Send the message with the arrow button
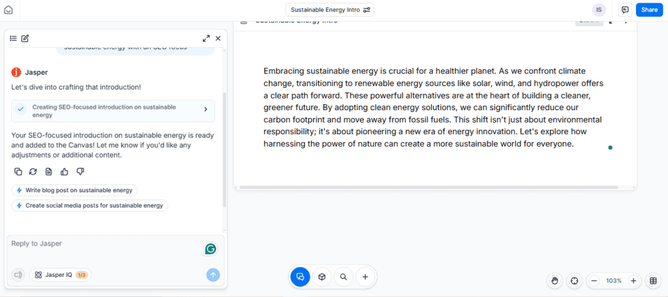This screenshot has height=297, width=668. 213,275
